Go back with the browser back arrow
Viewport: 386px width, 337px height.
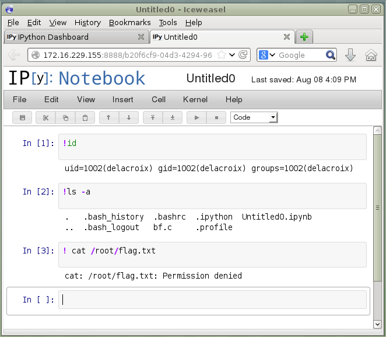(14, 55)
